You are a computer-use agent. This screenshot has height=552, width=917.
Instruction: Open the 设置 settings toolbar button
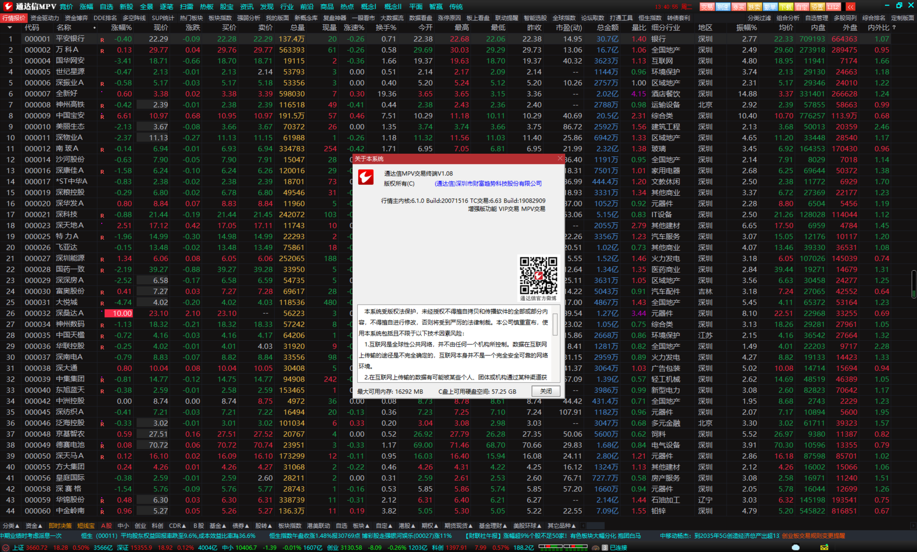pos(817,7)
